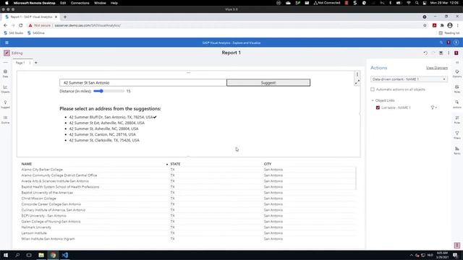
Task: Open object overflow menu on data-driven content
Action: point(357,74)
